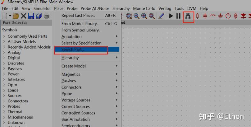
Task: Open the Magnetics submenu
Action: pos(87,74)
